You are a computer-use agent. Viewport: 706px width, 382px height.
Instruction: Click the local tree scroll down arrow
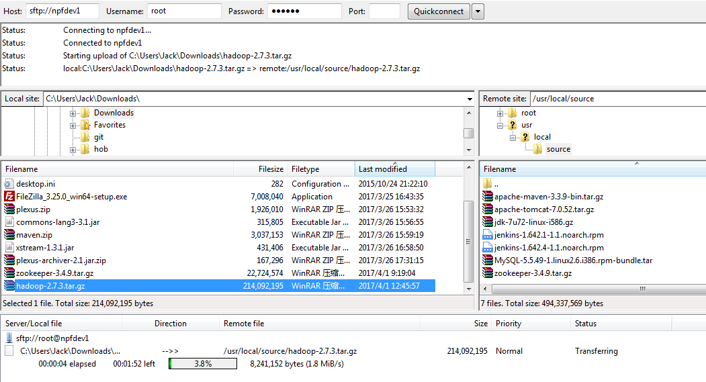click(469, 150)
